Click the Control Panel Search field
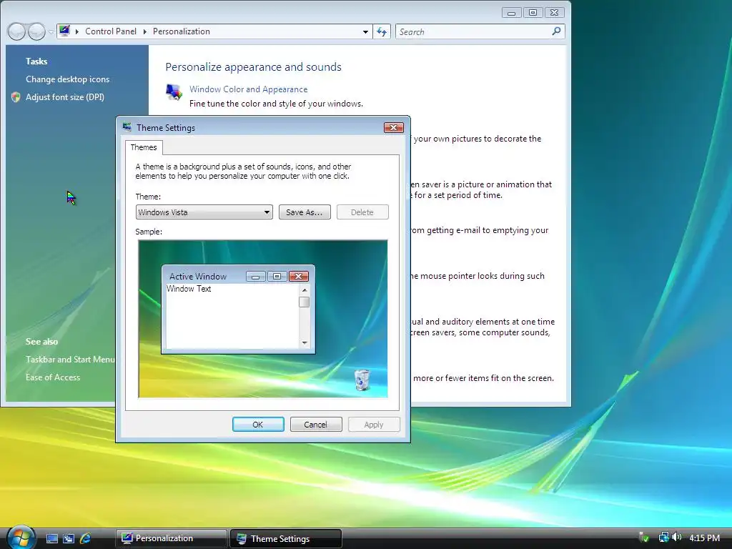This screenshot has width=732, height=549. [480, 31]
